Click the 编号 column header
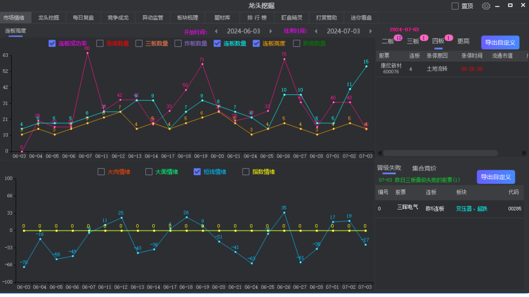 (x=383, y=192)
